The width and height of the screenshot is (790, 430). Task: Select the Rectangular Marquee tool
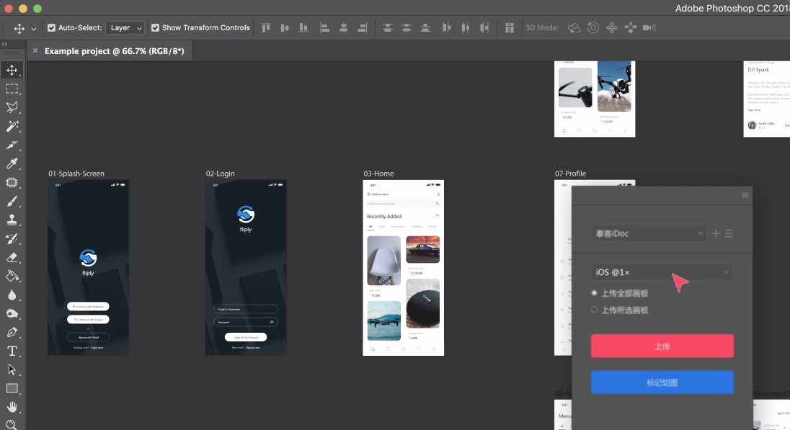pyautogui.click(x=12, y=89)
